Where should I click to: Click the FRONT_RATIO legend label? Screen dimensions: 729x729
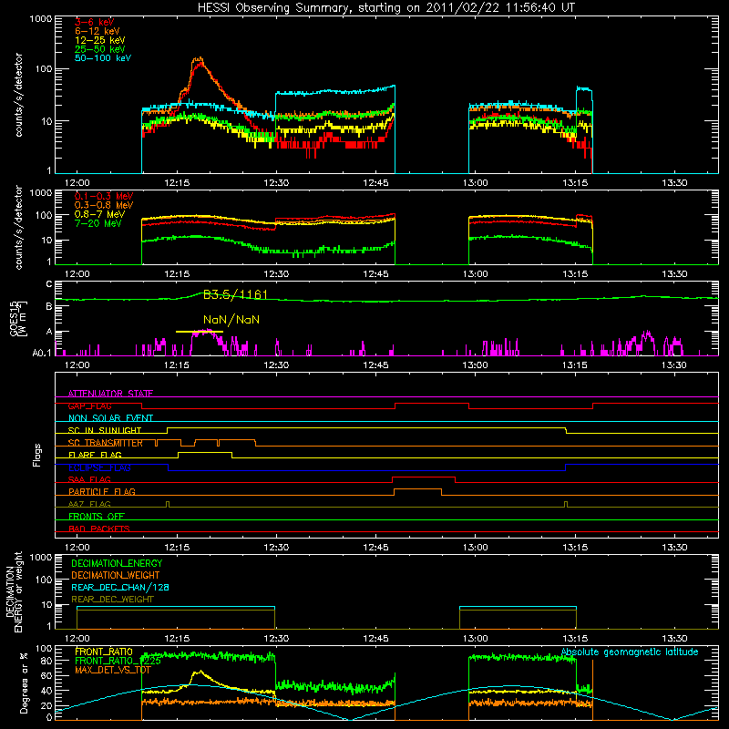(x=104, y=652)
